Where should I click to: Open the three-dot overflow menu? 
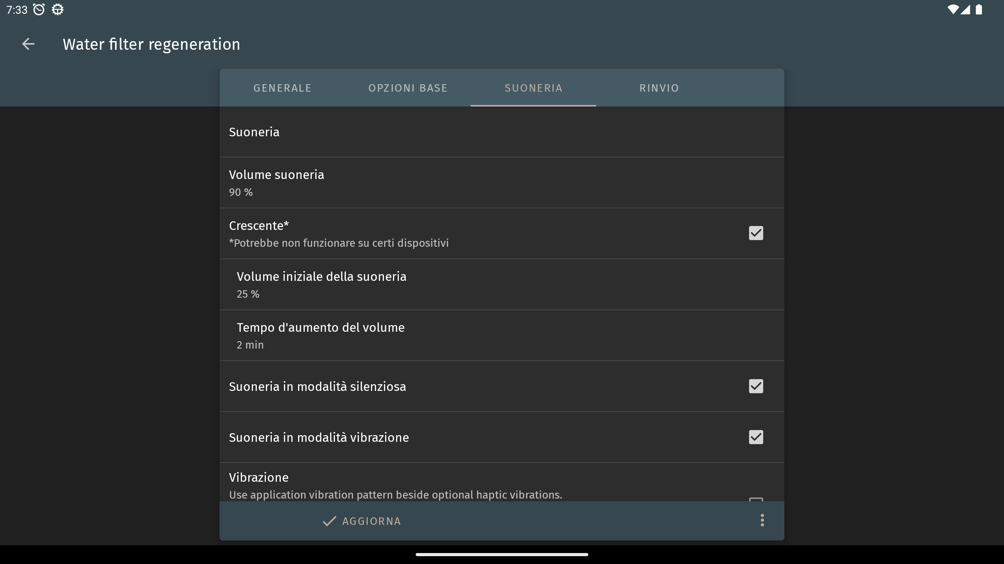click(x=762, y=521)
